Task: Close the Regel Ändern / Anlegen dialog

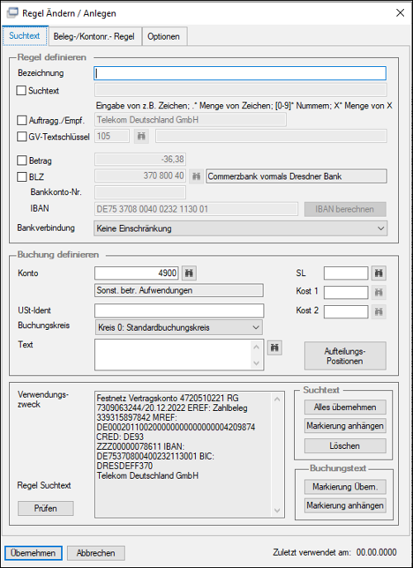Action: pyautogui.click(x=400, y=13)
